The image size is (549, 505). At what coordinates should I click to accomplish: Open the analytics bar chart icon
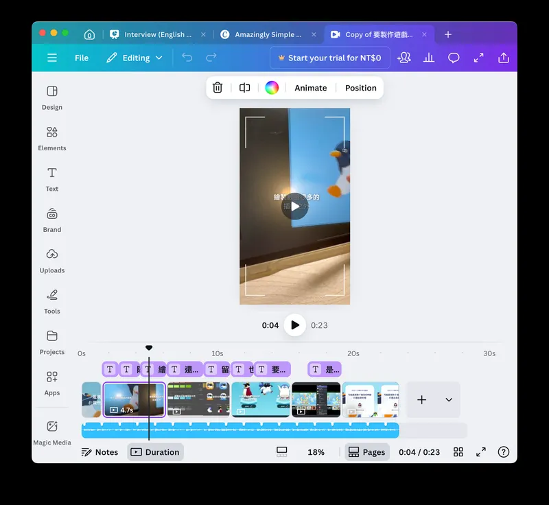coord(428,58)
